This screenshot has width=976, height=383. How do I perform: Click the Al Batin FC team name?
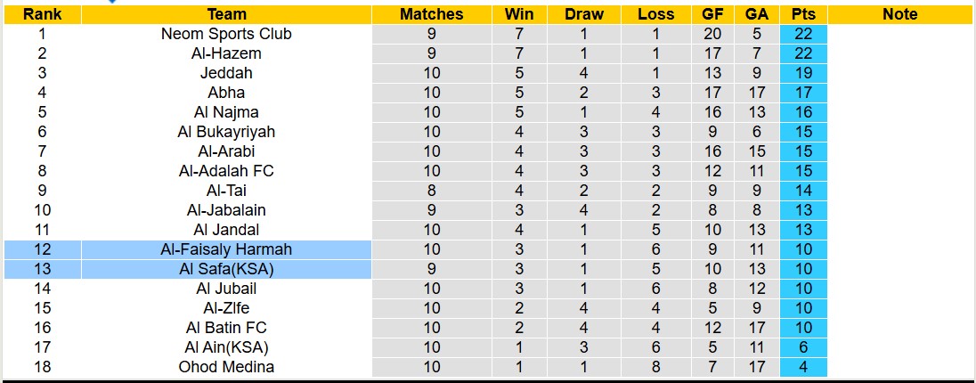click(226, 328)
